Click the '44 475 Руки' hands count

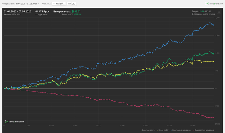pos(42,12)
